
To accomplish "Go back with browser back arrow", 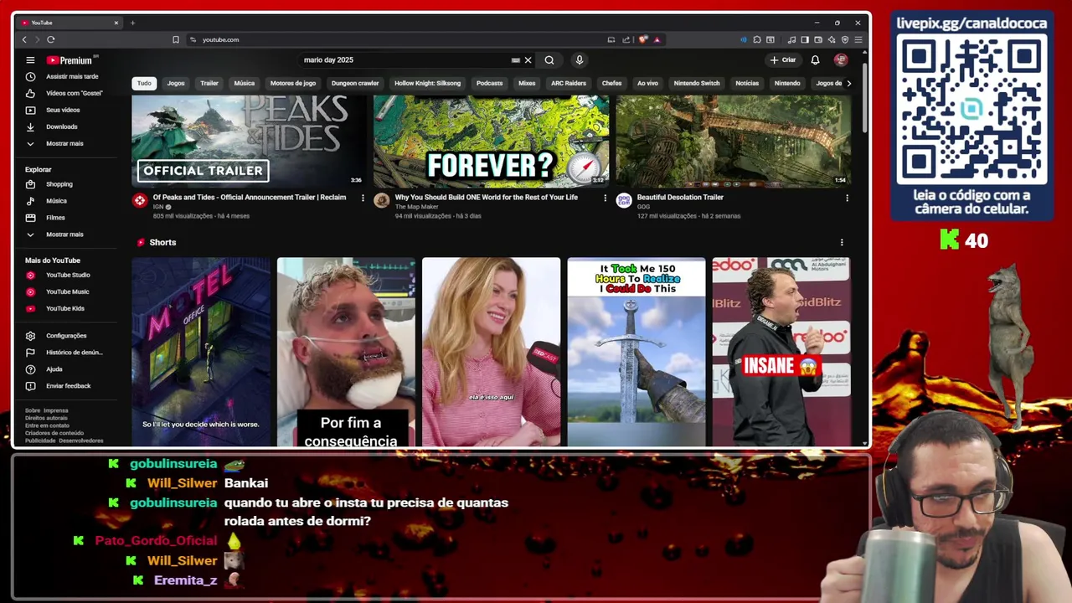I will [24, 39].
